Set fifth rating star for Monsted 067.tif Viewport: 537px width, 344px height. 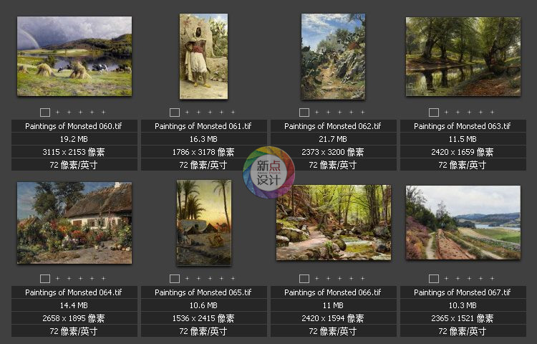pos(492,278)
